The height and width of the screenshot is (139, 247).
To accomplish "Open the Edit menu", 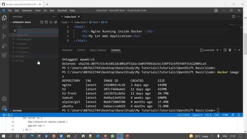I will point(17,10).
